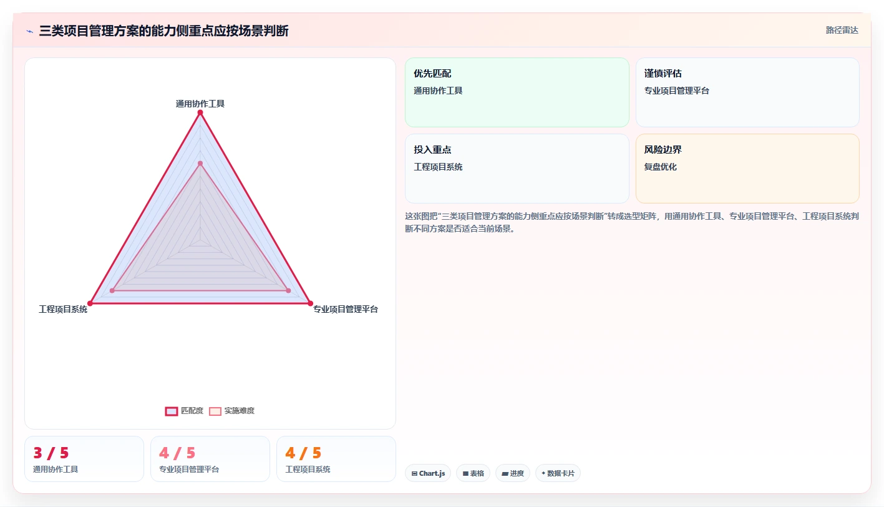Click the 3 / 5 通用协作工具 score card
Image resolution: width=884 pixels, height=507 pixels.
click(84, 459)
